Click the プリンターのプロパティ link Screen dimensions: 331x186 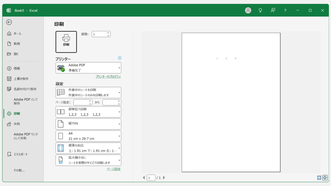(108, 77)
